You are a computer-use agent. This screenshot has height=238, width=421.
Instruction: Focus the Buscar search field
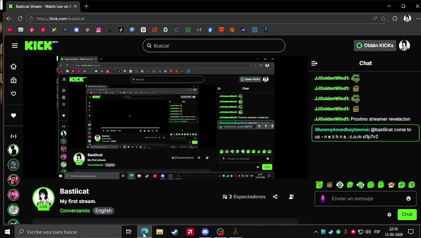click(x=214, y=46)
